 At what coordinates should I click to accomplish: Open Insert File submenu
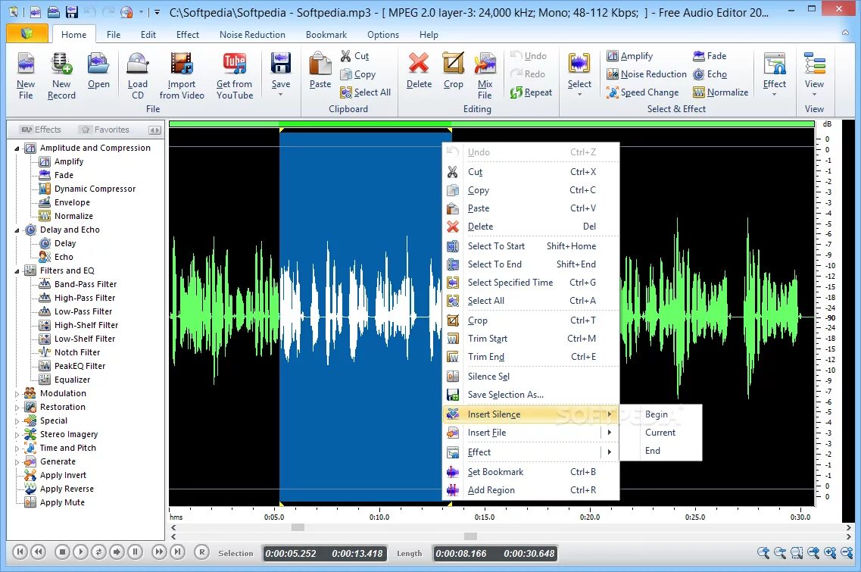pos(531,433)
